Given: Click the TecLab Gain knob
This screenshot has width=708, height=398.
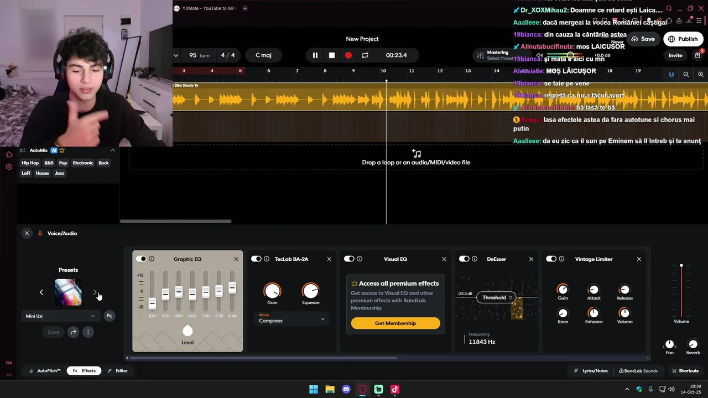Looking at the screenshot, I should (x=272, y=291).
